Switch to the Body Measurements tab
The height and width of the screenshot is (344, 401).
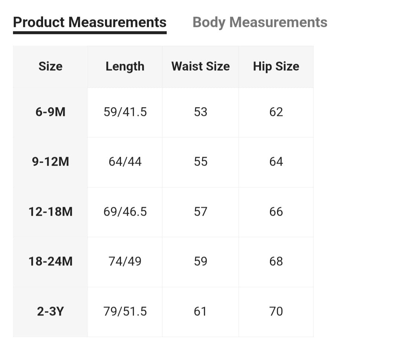260,22
